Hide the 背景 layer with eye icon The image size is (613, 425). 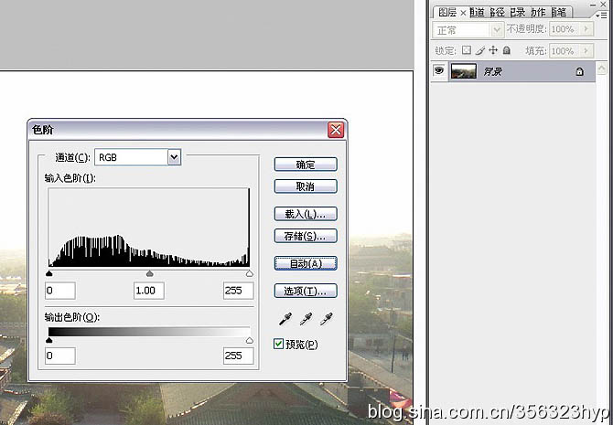439,70
